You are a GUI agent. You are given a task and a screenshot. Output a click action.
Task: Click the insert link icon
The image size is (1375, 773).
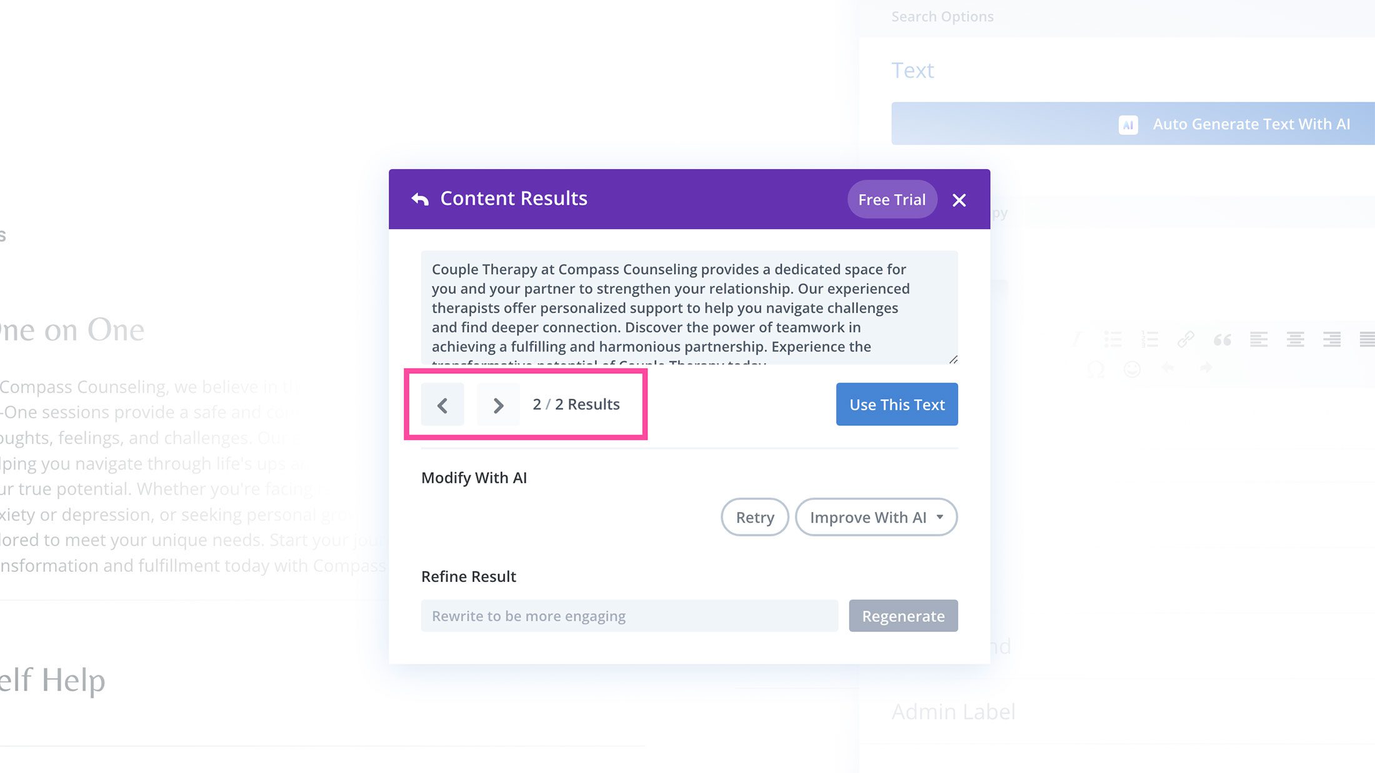(x=1186, y=340)
